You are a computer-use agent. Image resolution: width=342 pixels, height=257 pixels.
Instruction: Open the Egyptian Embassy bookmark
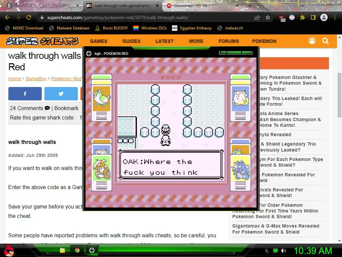coord(192,28)
